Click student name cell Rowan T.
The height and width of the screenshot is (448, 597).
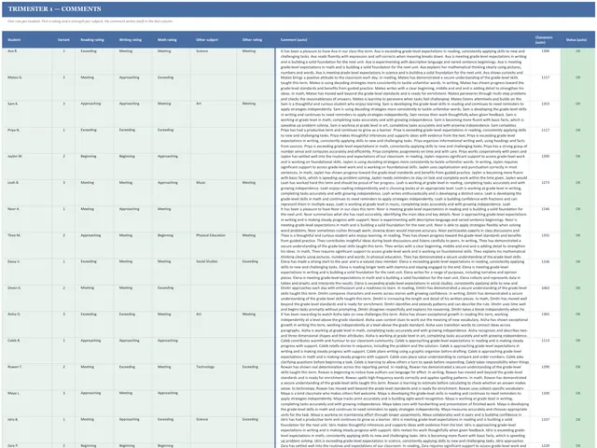27,377
